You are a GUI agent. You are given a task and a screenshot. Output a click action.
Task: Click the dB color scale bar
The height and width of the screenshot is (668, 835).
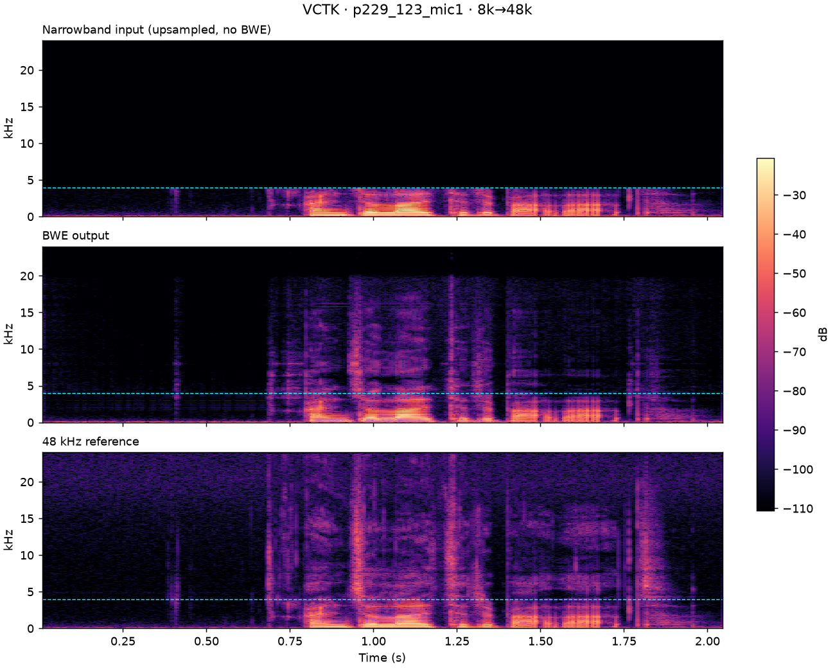point(766,334)
